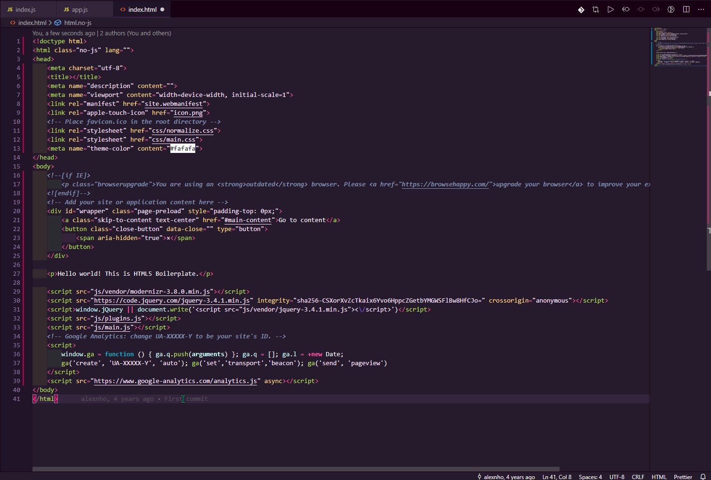This screenshot has width=711, height=480.
Task: Click the dimmed next revision arrow icon
Action: pos(656,9)
